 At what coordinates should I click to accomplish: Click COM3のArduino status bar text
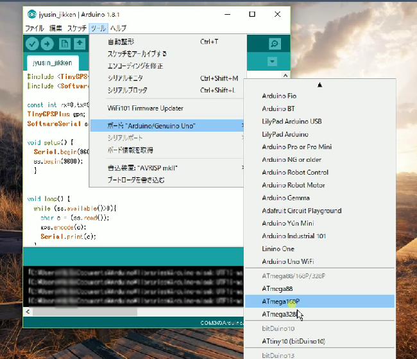[221, 323]
